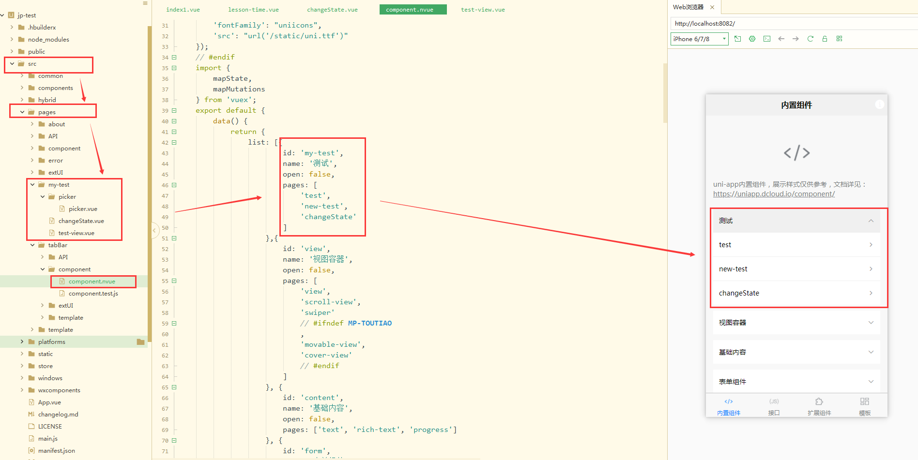Reload the localhost preview page

(810, 39)
